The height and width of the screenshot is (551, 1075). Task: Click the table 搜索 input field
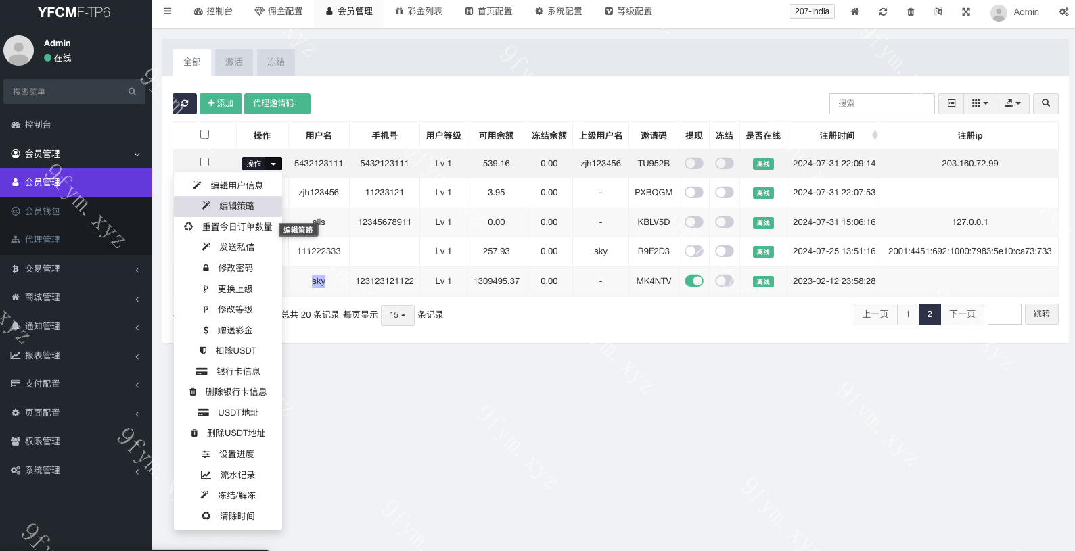click(x=882, y=103)
